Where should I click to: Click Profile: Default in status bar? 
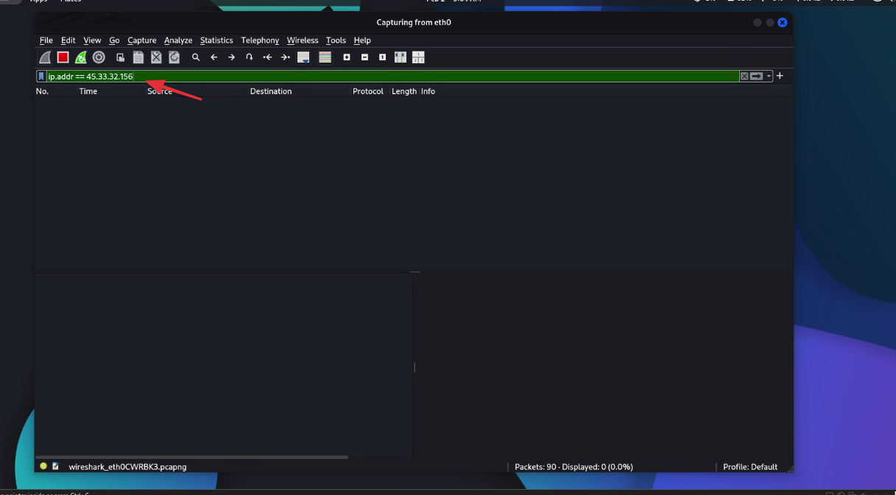click(x=749, y=467)
